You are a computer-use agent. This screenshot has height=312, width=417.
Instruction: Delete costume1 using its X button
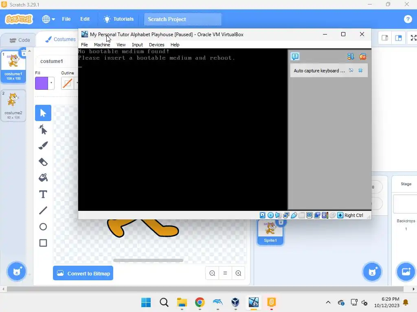pyautogui.click(x=24, y=54)
